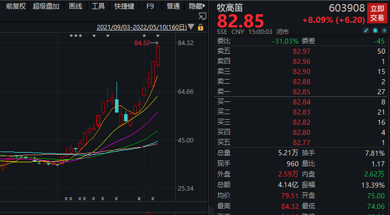Image resolution: width=390 pixels, height=215 pixels.
Task: Click the tall cyan candlestick in the chart
Action: (116, 105)
